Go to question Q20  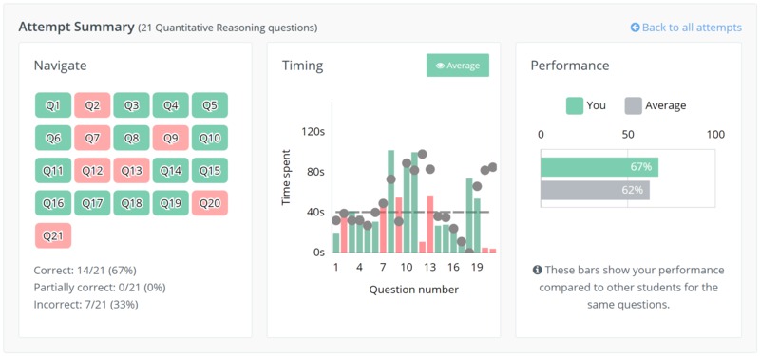pos(210,203)
